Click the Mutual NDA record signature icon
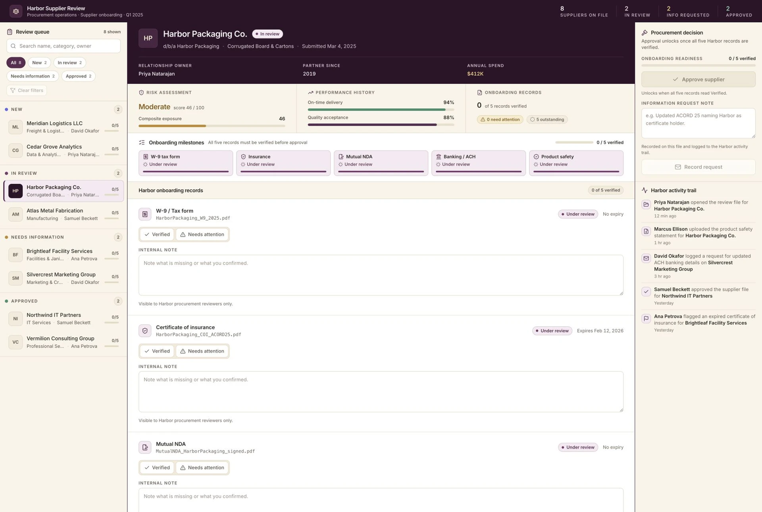Image resolution: width=762 pixels, height=512 pixels. click(145, 447)
